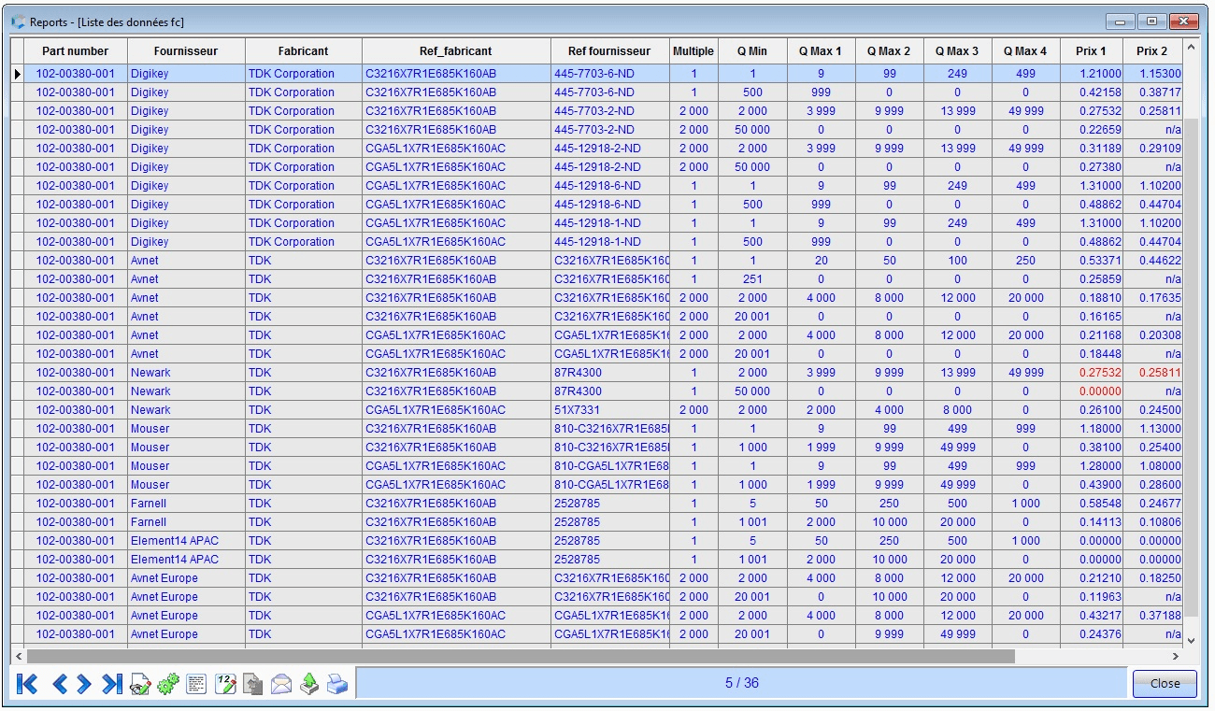The width and height of the screenshot is (1215, 711).
Task: Select the Prix 1 value '0.27380'
Action: 1091,167
